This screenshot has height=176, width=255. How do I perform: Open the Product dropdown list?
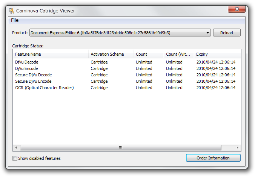120,33
